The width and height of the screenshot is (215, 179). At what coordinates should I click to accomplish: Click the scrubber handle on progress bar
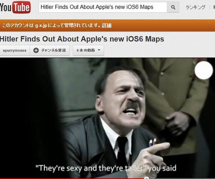[x=147, y=178]
